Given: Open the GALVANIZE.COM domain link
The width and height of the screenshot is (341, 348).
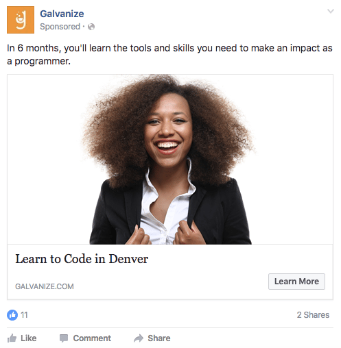Looking at the screenshot, I should coord(45,286).
